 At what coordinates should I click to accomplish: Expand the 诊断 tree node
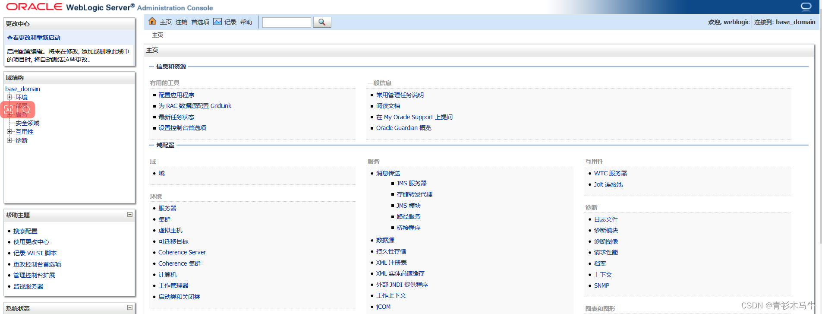click(x=9, y=140)
